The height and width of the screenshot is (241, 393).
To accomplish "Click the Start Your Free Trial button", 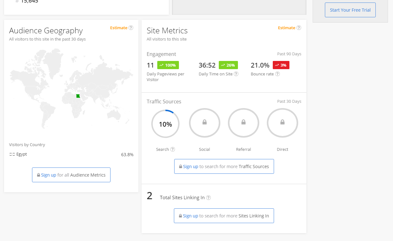I will click(x=350, y=10).
